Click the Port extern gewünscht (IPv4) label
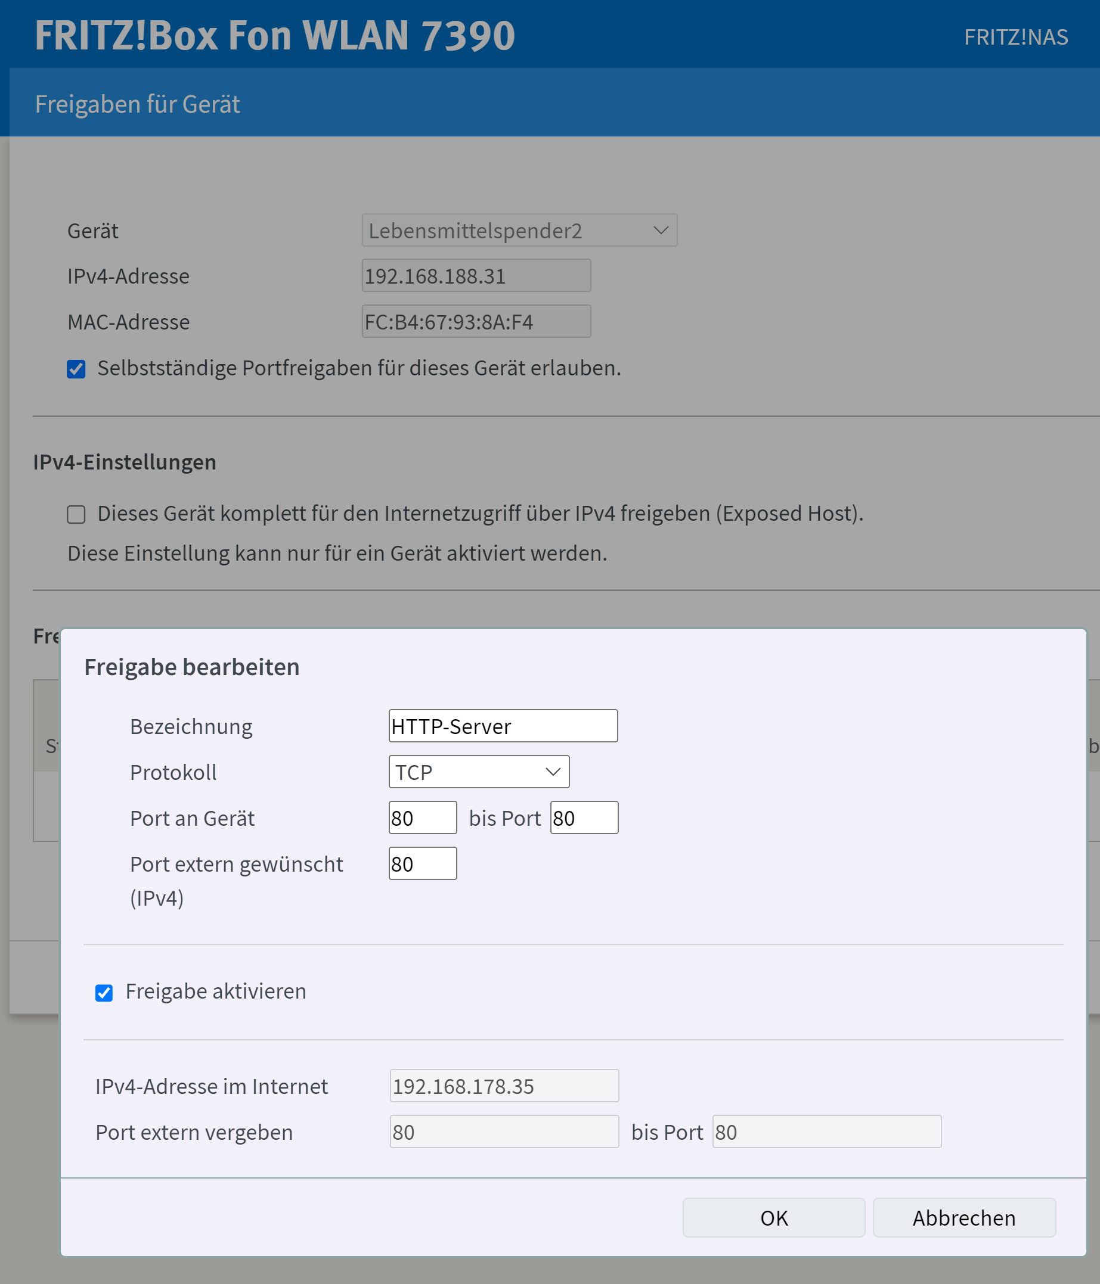The width and height of the screenshot is (1100, 1284). (236, 881)
